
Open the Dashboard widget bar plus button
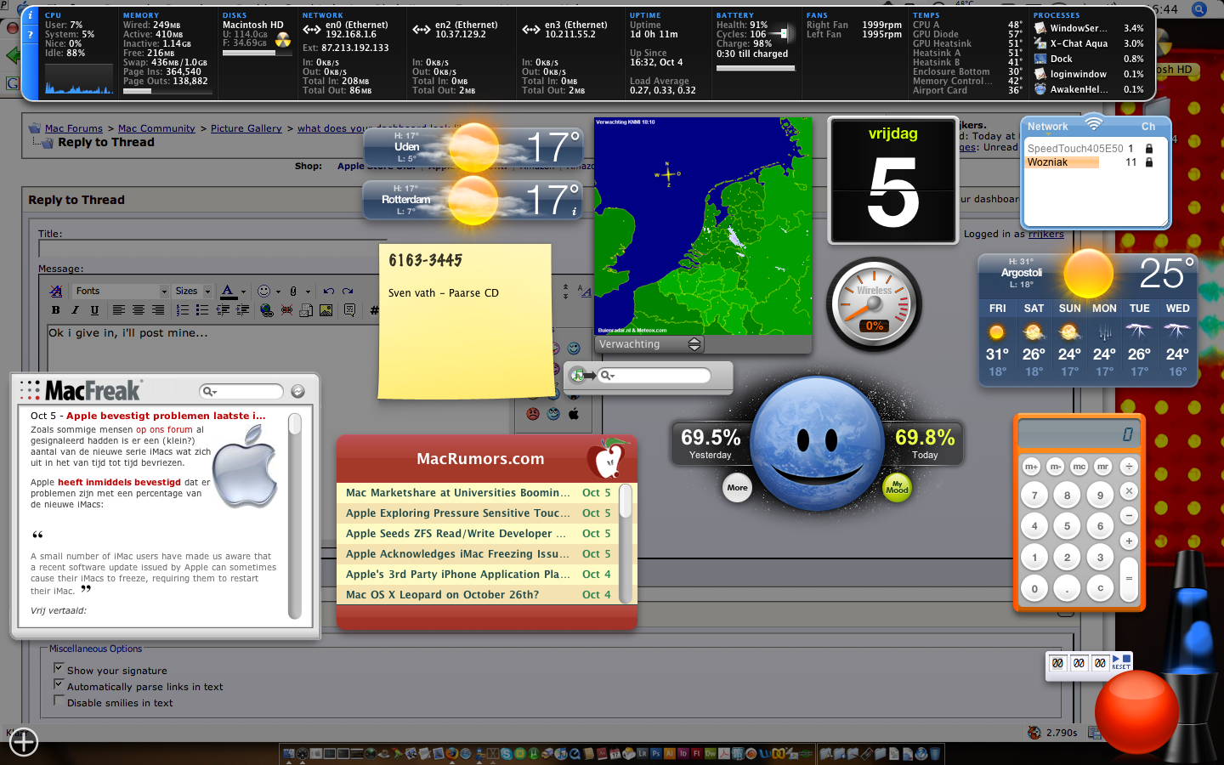click(x=24, y=742)
